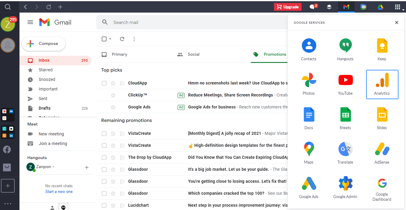
Task: Expand the Zarqoon Hangouts status dropdown
Action: pos(53,167)
